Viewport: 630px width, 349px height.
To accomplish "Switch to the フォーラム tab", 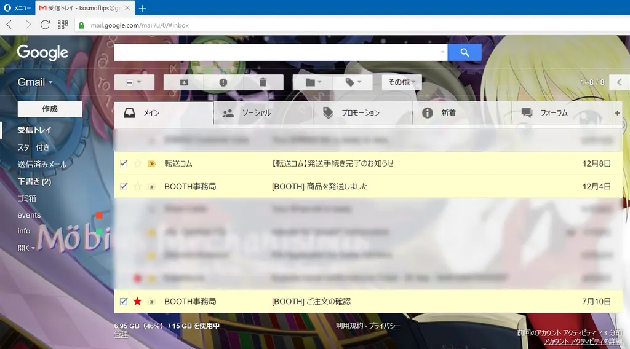I will [x=562, y=112].
